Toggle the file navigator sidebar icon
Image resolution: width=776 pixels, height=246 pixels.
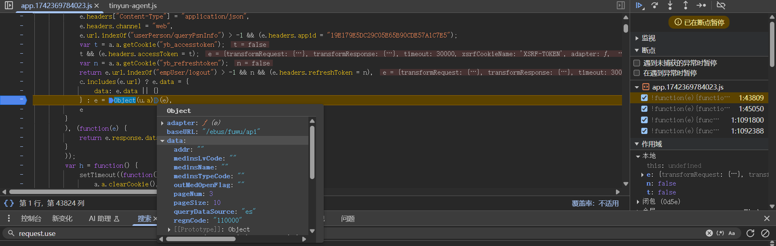click(x=9, y=6)
